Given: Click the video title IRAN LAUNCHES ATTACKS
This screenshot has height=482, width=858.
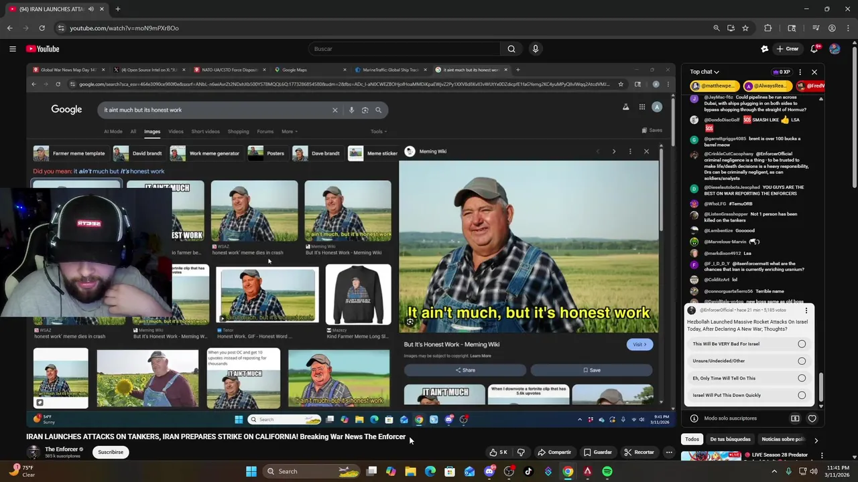Looking at the screenshot, I should (216, 436).
